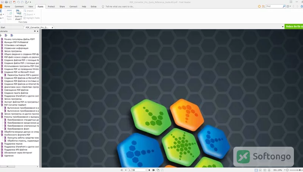
Task: Open the zoom percentage dropdown
Action: tap(284, 170)
